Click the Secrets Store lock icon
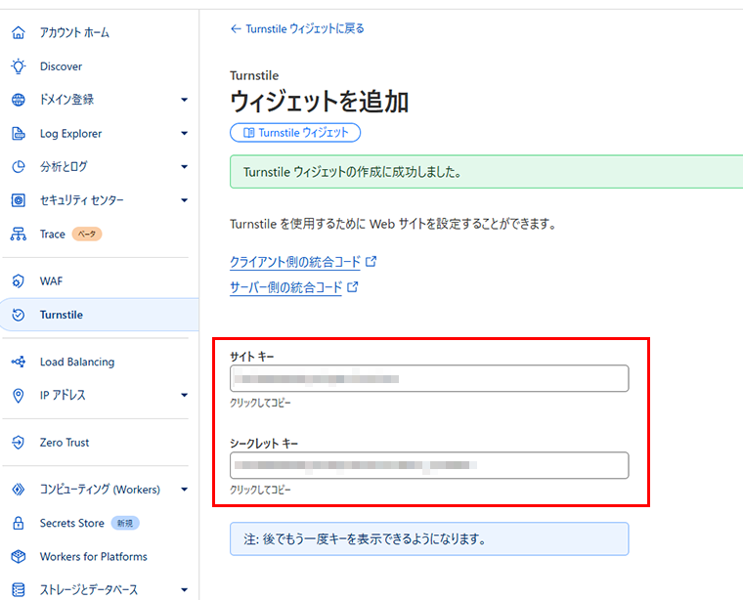The width and height of the screenshot is (743, 600). 18,523
